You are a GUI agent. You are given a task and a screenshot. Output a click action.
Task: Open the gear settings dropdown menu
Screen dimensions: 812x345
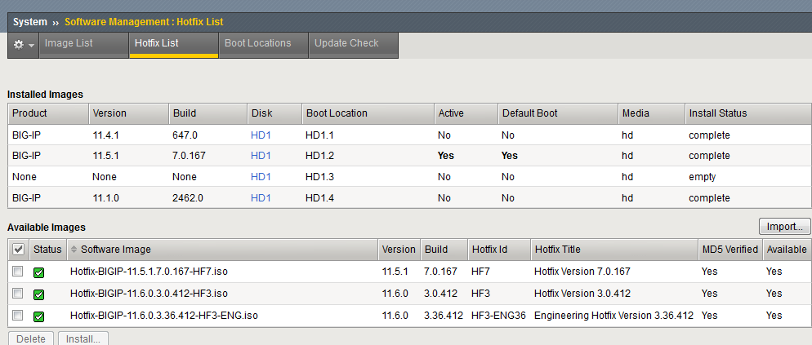[x=24, y=45]
